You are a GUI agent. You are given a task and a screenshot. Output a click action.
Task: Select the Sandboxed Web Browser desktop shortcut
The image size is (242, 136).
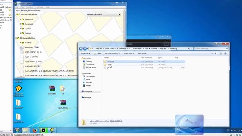tap(19, 91)
